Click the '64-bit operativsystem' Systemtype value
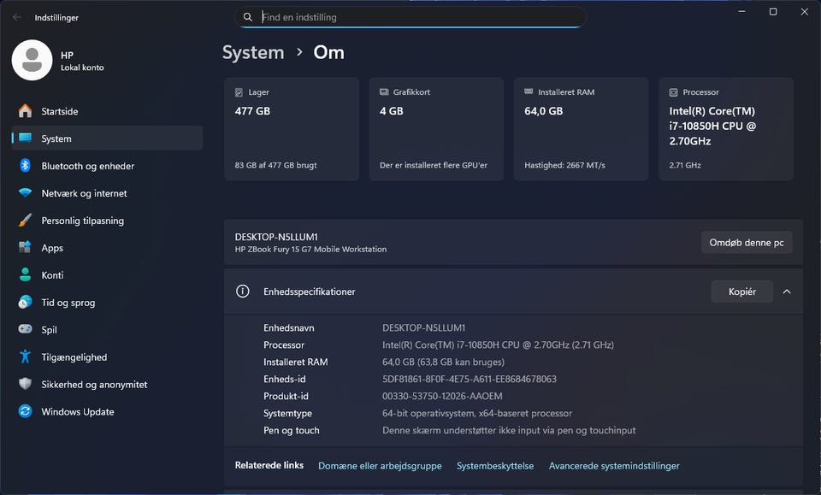The image size is (821, 495). click(x=477, y=413)
